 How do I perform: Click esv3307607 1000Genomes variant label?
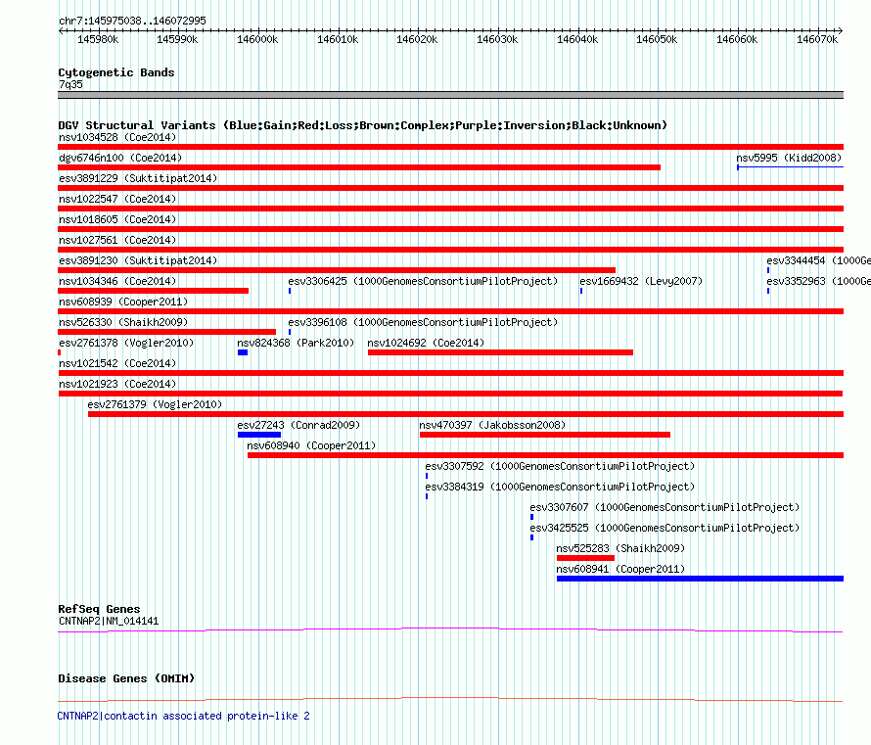tap(665, 507)
